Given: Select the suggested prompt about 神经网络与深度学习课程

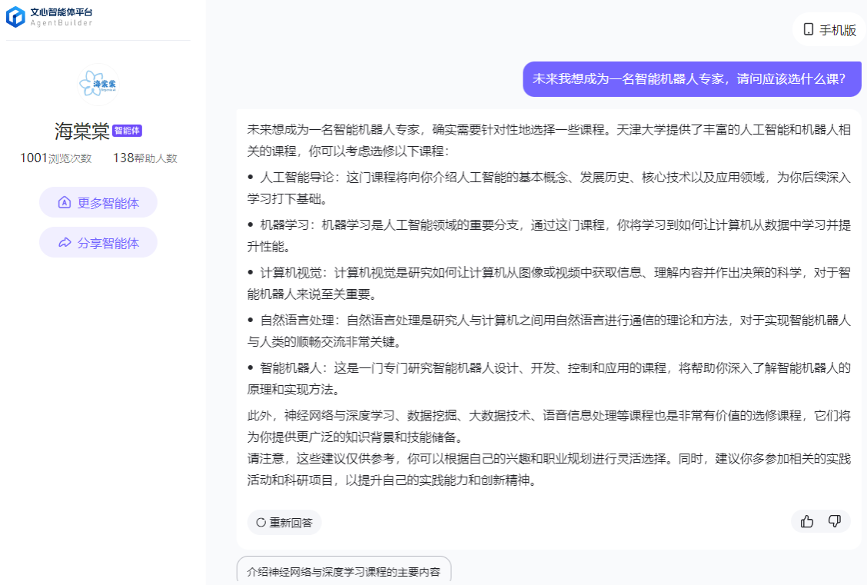Looking at the screenshot, I should pyautogui.click(x=344, y=572).
